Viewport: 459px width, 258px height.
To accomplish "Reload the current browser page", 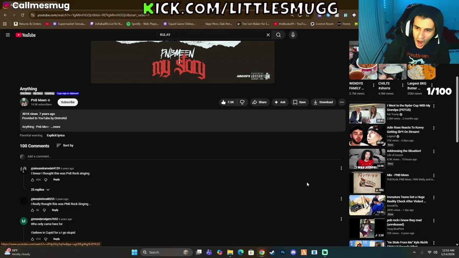I will pyautogui.click(x=22, y=15).
